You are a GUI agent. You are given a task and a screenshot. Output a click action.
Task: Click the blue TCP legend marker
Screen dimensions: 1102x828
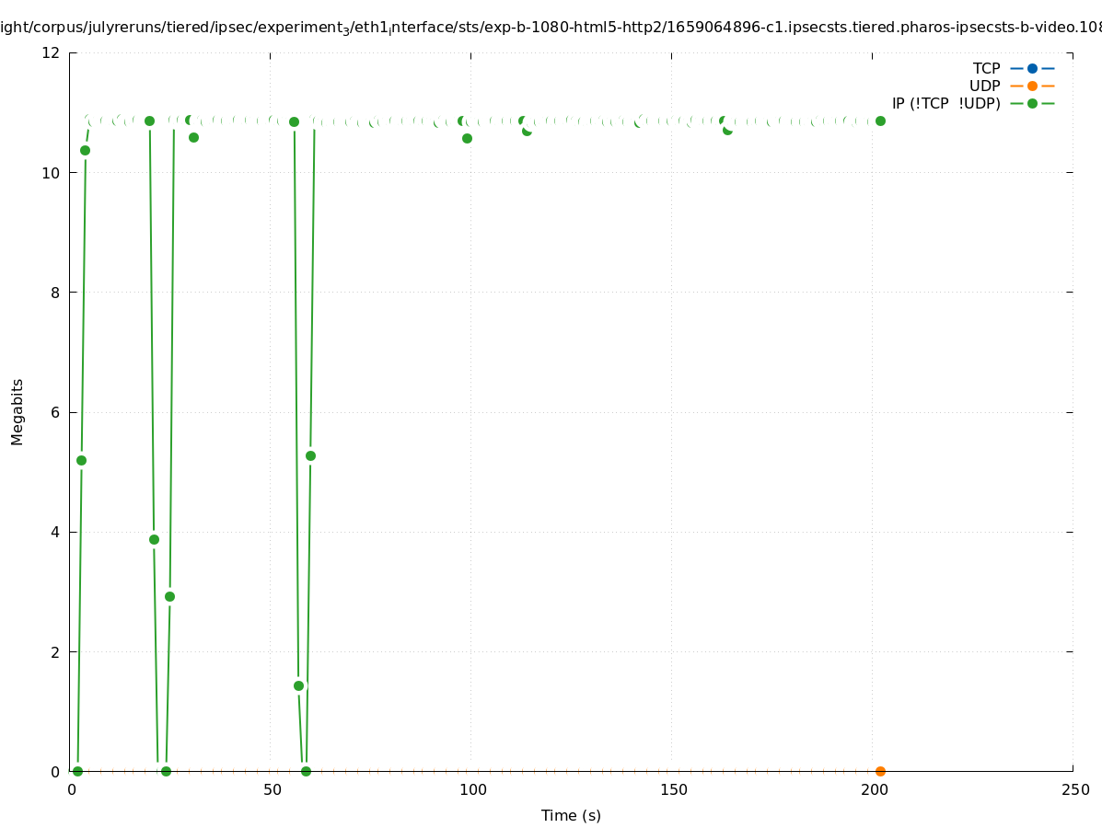point(1032,68)
